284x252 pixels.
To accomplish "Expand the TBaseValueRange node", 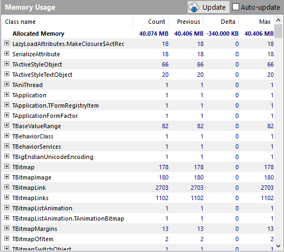I will [6, 125].
